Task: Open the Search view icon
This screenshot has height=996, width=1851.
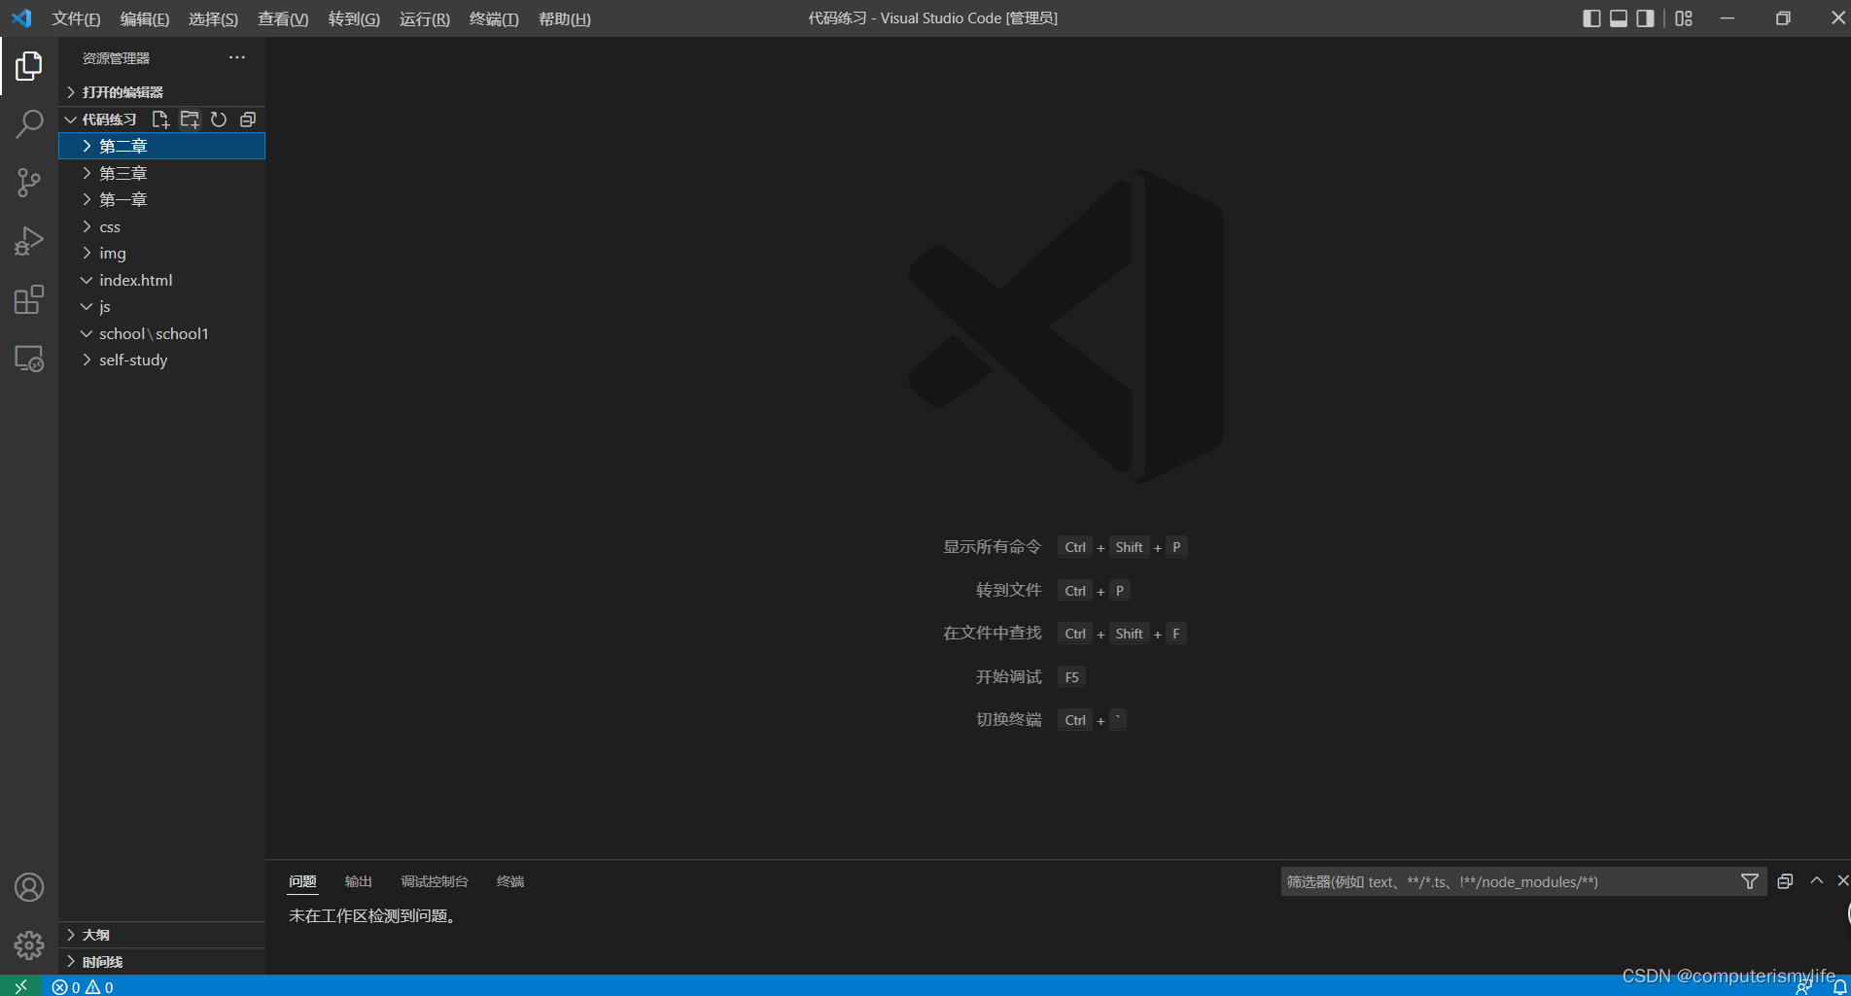Action: pos(29,124)
